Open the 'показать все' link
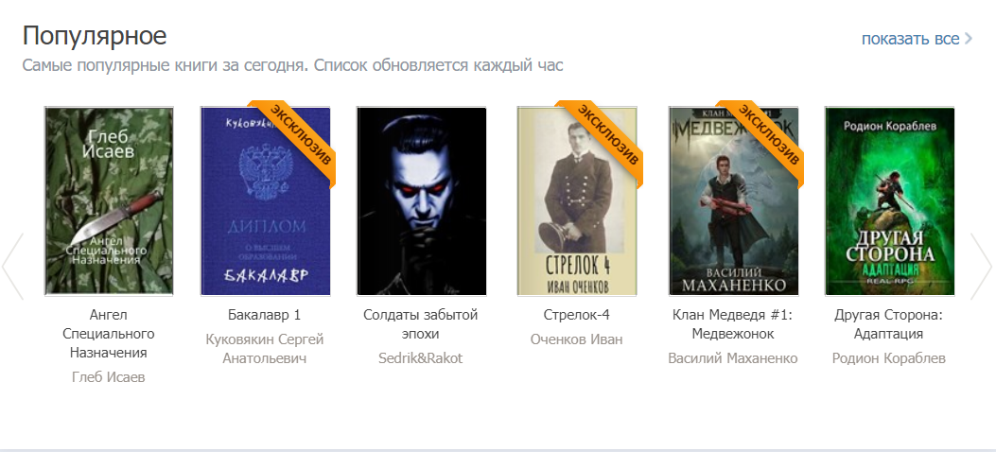 tap(917, 39)
